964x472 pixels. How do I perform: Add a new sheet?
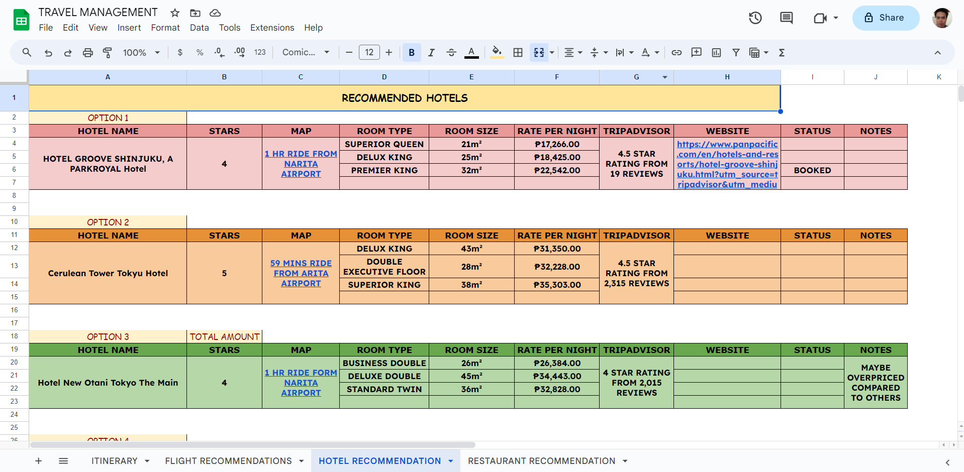tap(39, 461)
